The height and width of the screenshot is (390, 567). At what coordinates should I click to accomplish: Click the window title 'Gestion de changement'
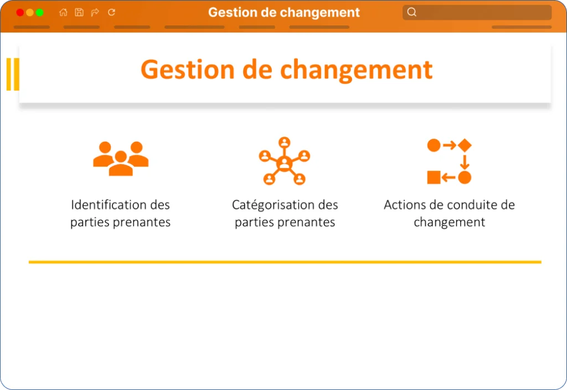click(x=284, y=12)
